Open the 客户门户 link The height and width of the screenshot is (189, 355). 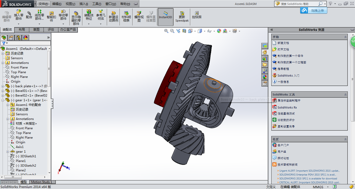click(x=283, y=145)
